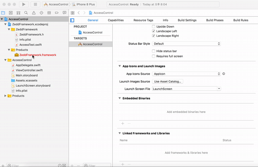Add an embedded binary with plus button

click(x=123, y=124)
